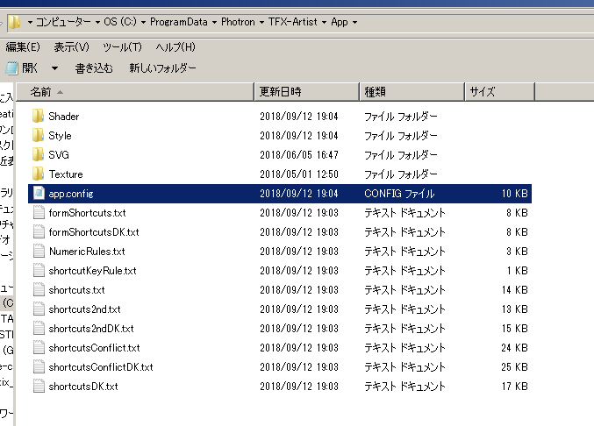This screenshot has width=594, height=426.
Task: Click the Texture folder icon
Action: pyautogui.click(x=38, y=174)
